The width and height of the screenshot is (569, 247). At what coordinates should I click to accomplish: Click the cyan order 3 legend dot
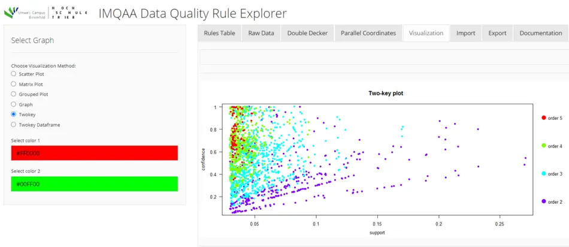click(543, 173)
